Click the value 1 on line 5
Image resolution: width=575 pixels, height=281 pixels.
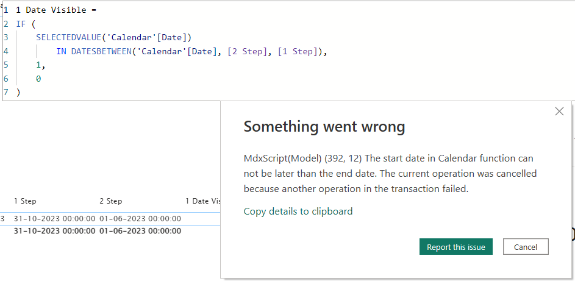(x=38, y=65)
